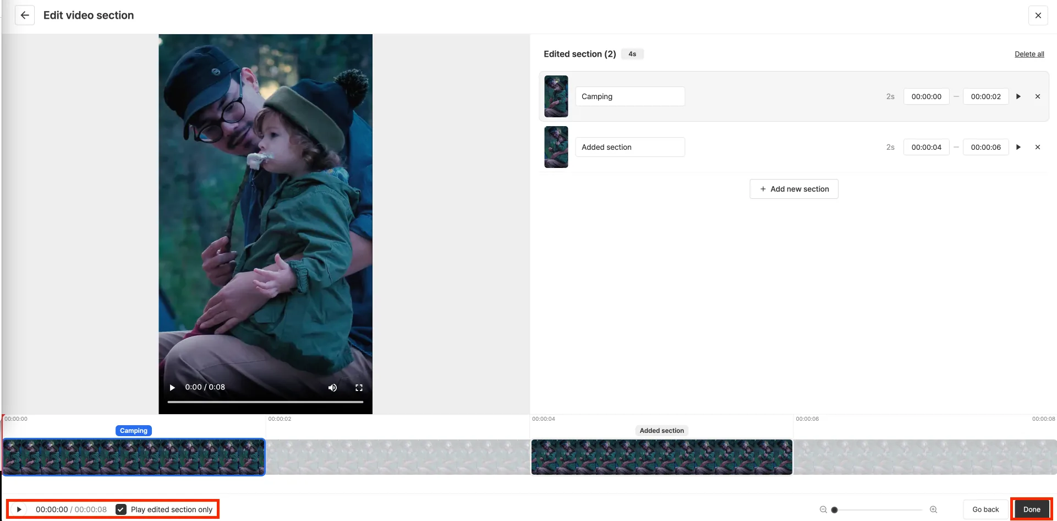This screenshot has height=521, width=1057.
Task: Zoom out the timeline with the magnifier minus
Action: click(x=823, y=509)
